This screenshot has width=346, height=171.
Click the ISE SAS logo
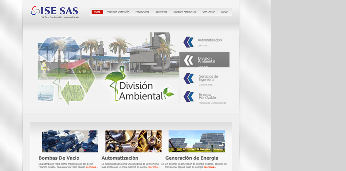(x=55, y=12)
